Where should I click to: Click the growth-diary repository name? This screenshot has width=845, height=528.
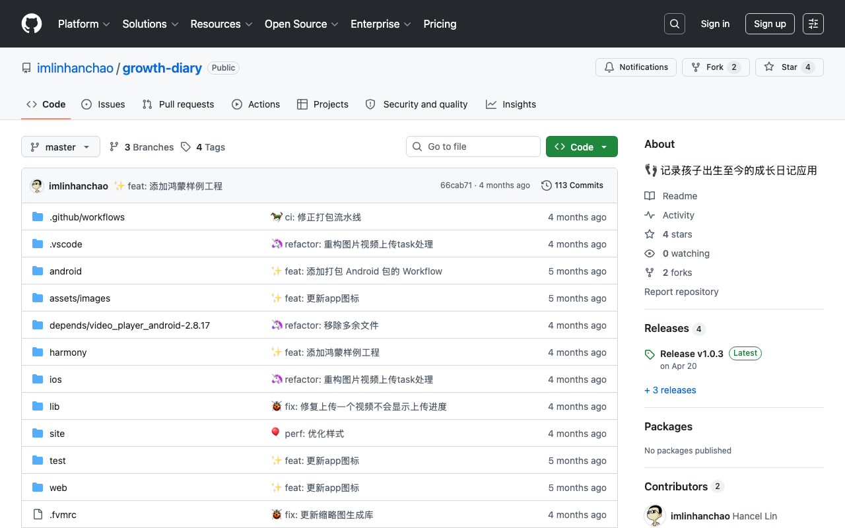click(x=162, y=68)
